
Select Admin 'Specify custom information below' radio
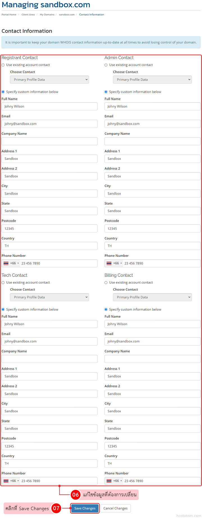[x=106, y=92]
